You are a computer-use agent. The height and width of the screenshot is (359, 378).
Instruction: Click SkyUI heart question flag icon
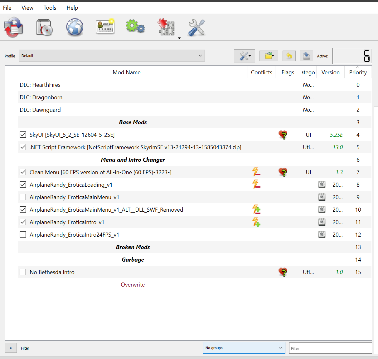pyautogui.click(x=283, y=135)
